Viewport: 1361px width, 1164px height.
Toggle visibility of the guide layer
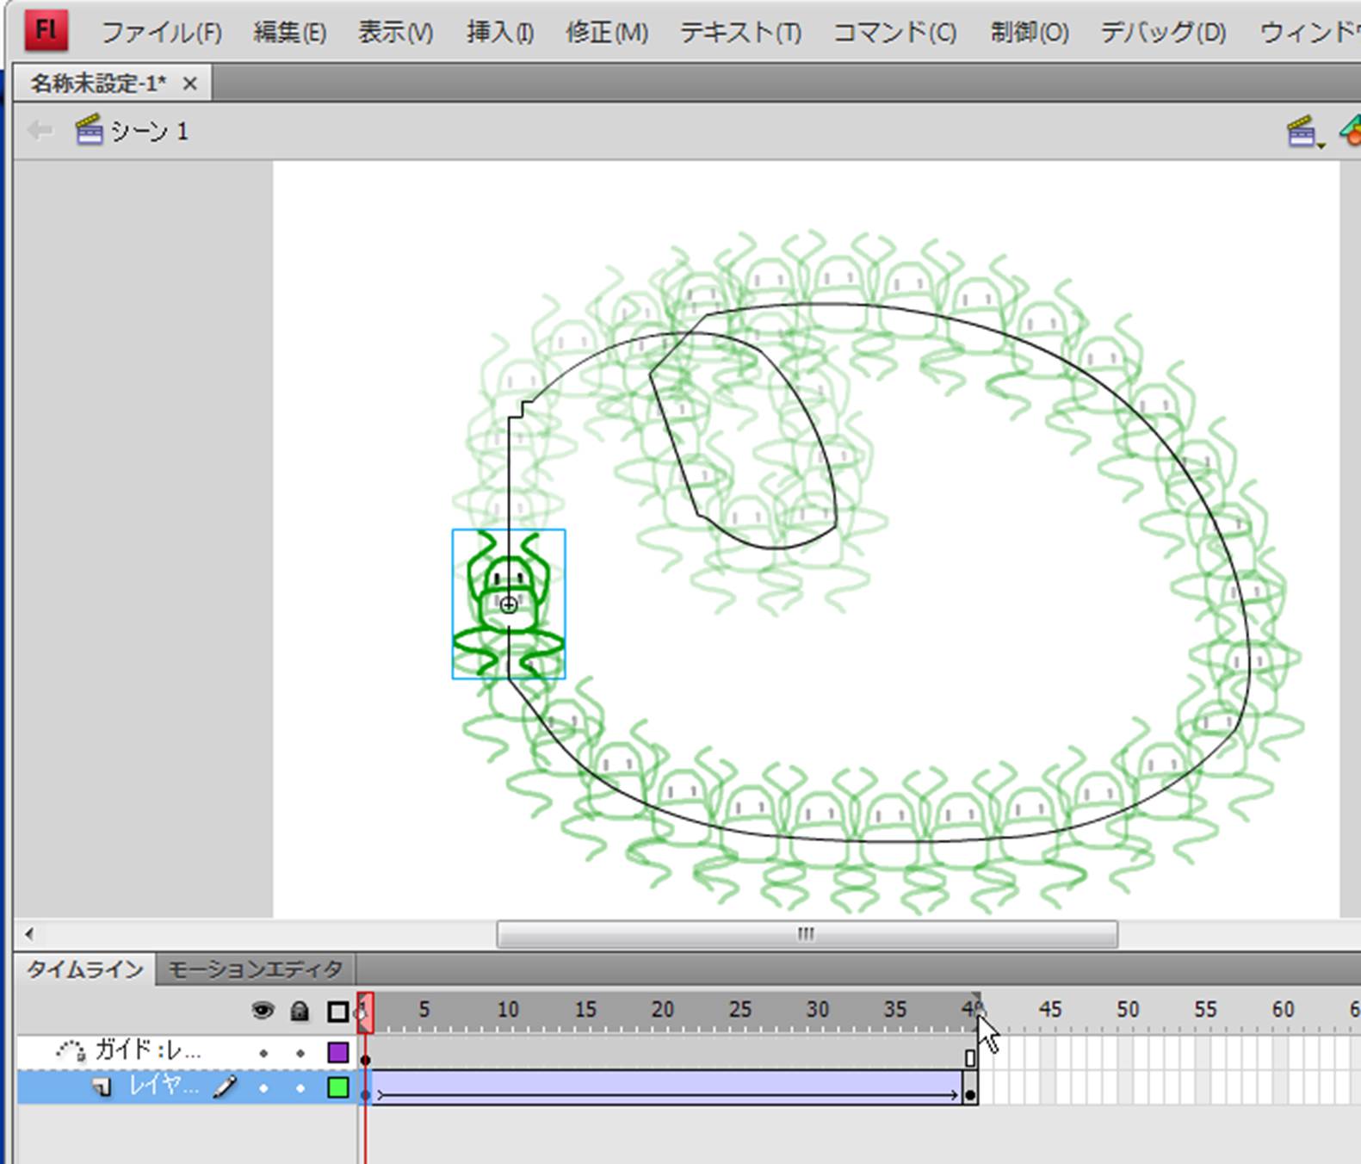click(263, 1052)
